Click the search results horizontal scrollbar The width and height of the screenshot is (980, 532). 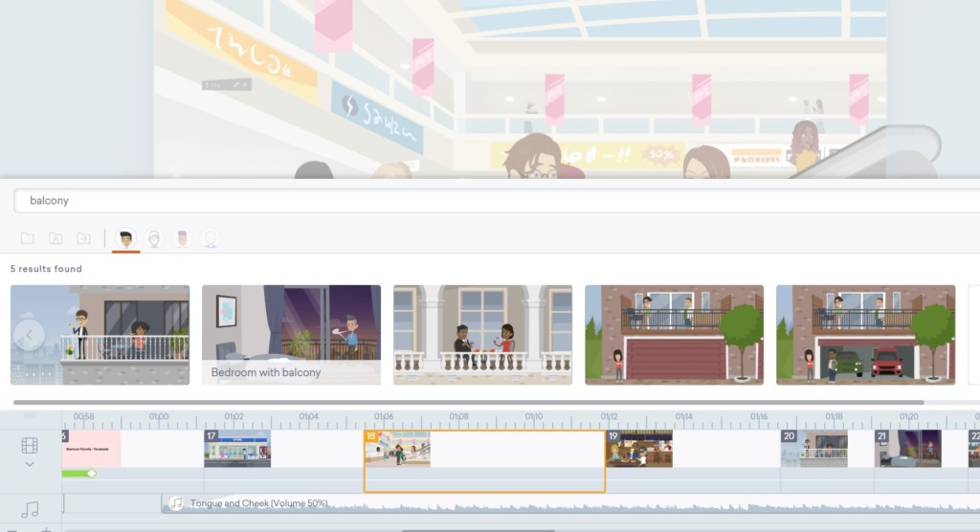click(469, 403)
